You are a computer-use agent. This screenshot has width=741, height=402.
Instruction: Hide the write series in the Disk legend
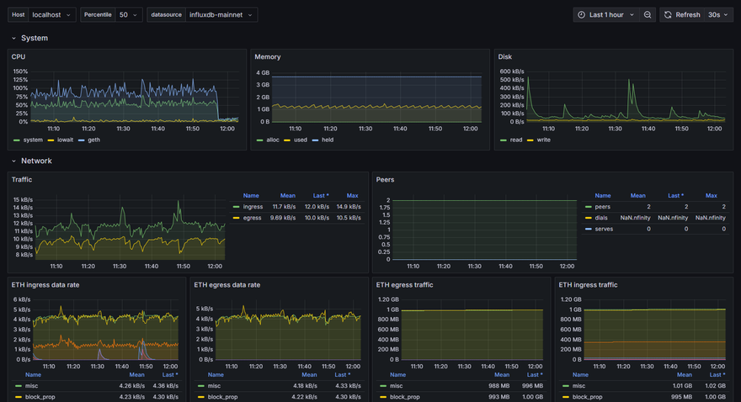click(x=543, y=140)
